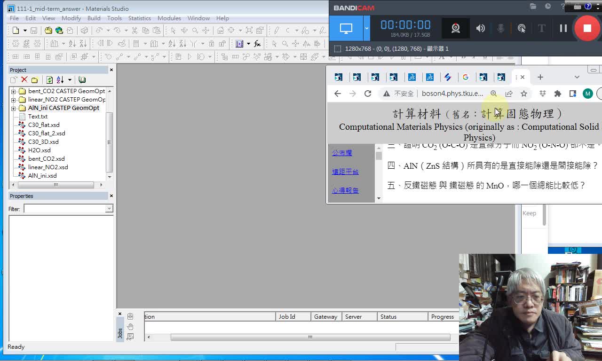Open the Bandicam schedule clock icon
The image size is (602, 361).
(x=548, y=7)
